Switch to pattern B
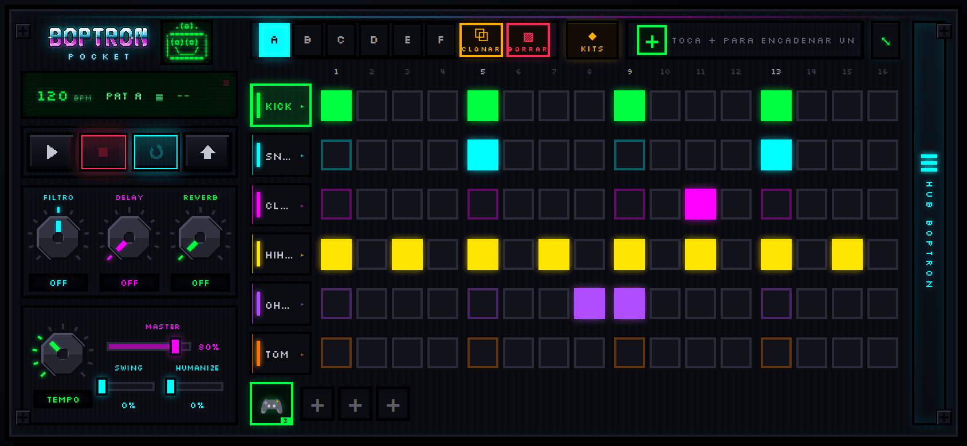Screen dimensions: 967x446 click(308, 40)
